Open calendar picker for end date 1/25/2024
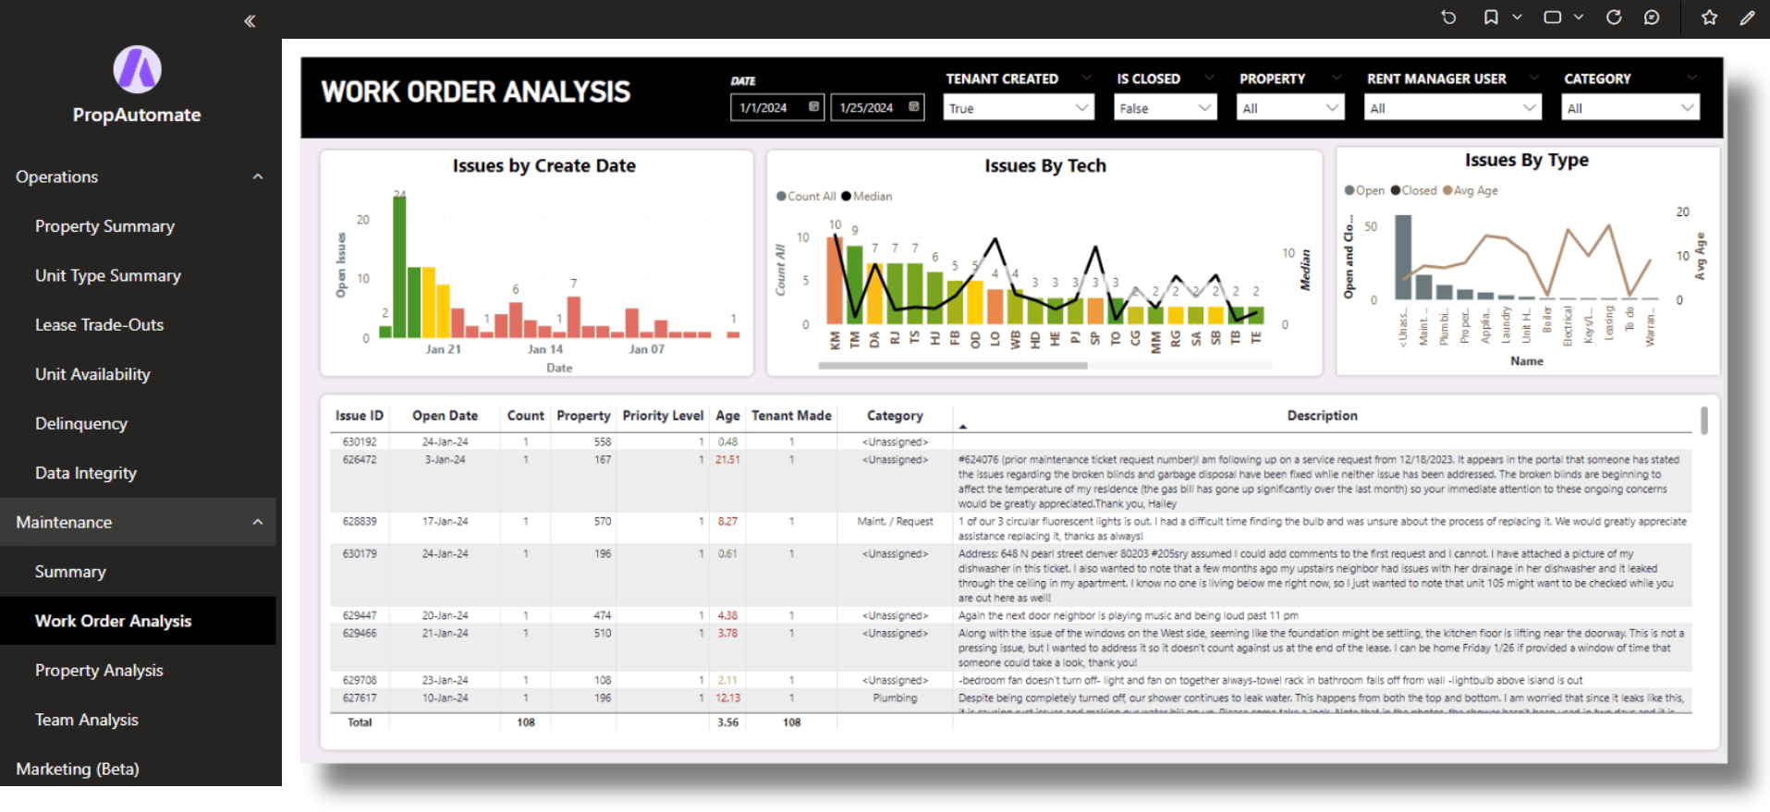 [913, 107]
